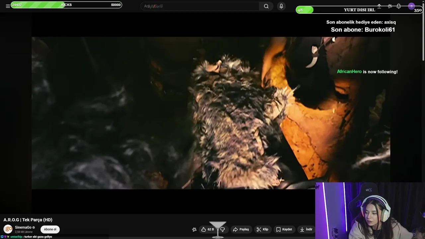This screenshot has height=239, width=425.
Task: Share the video via Paylaş
Action: click(x=241, y=229)
